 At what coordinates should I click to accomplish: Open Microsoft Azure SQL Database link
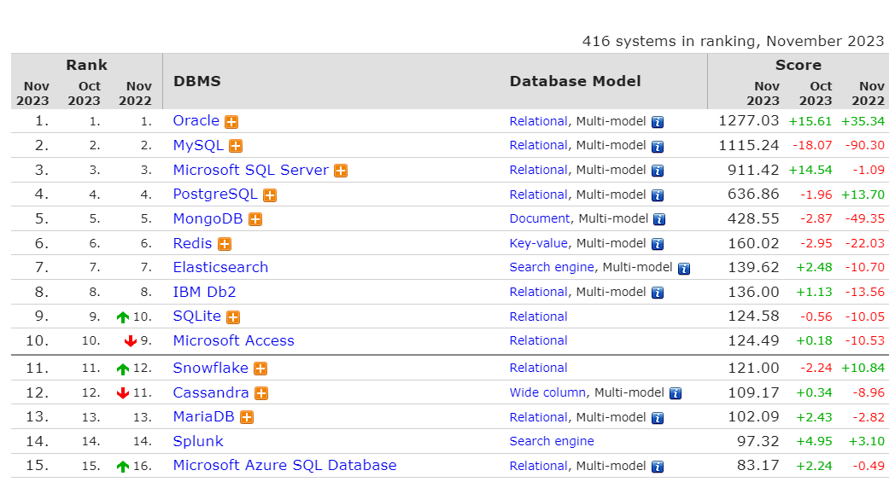[x=284, y=465]
